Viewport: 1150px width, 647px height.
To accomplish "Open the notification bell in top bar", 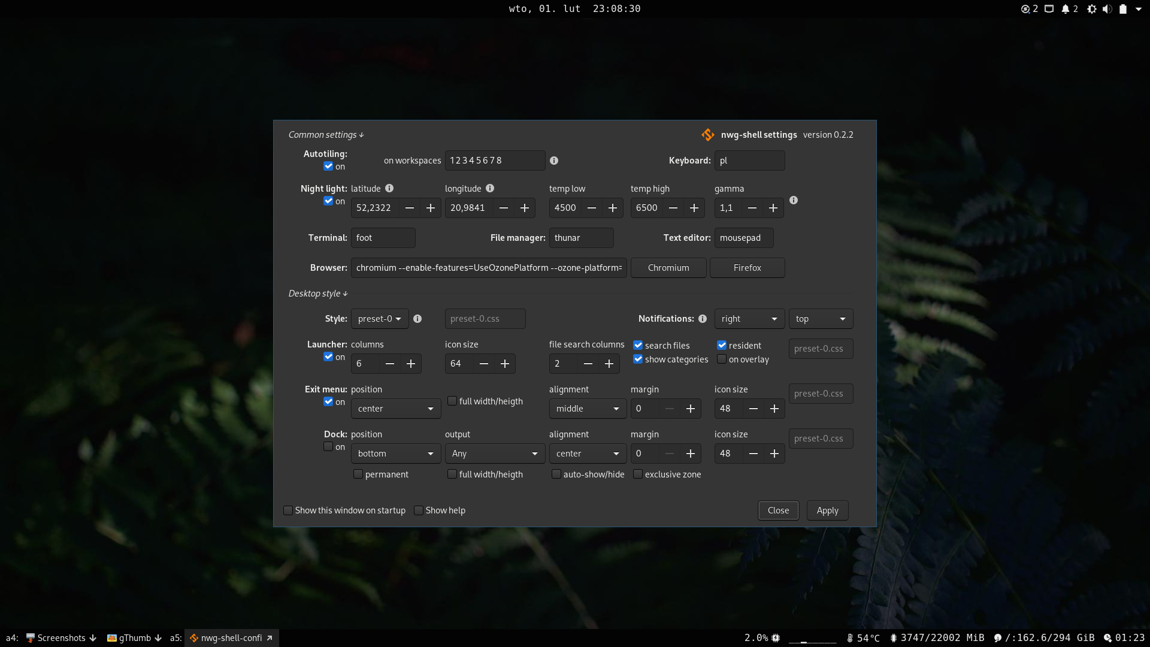I will coord(1066,9).
